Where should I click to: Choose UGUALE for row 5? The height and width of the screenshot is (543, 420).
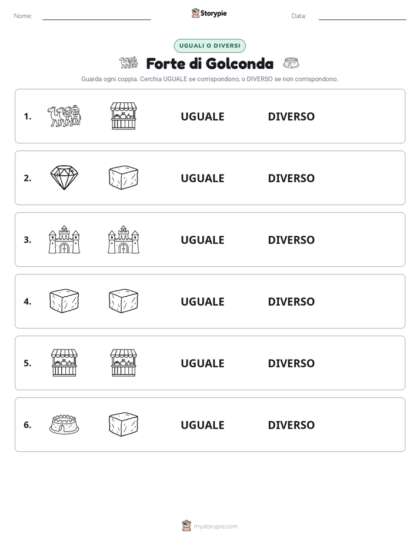pos(202,363)
